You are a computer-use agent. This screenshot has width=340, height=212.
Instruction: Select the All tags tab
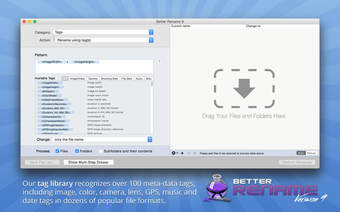pos(65,78)
